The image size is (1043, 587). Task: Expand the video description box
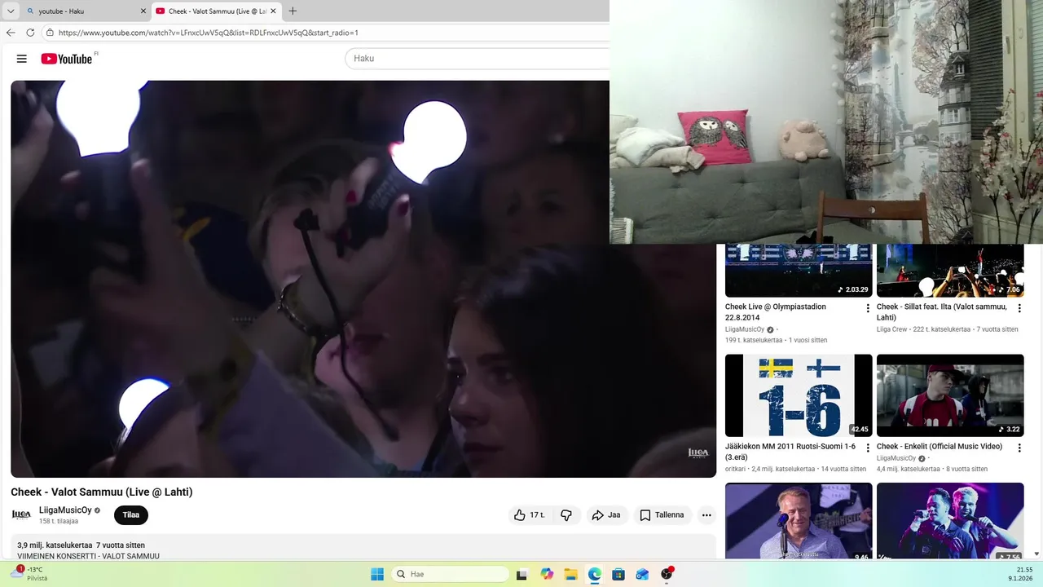coord(363,548)
